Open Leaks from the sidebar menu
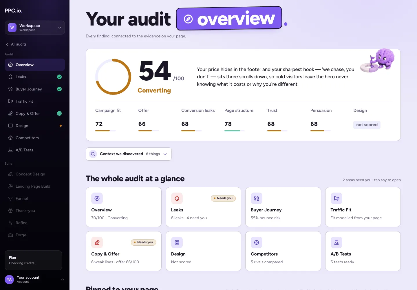The height and width of the screenshot is (290, 417). pyautogui.click(x=35, y=77)
